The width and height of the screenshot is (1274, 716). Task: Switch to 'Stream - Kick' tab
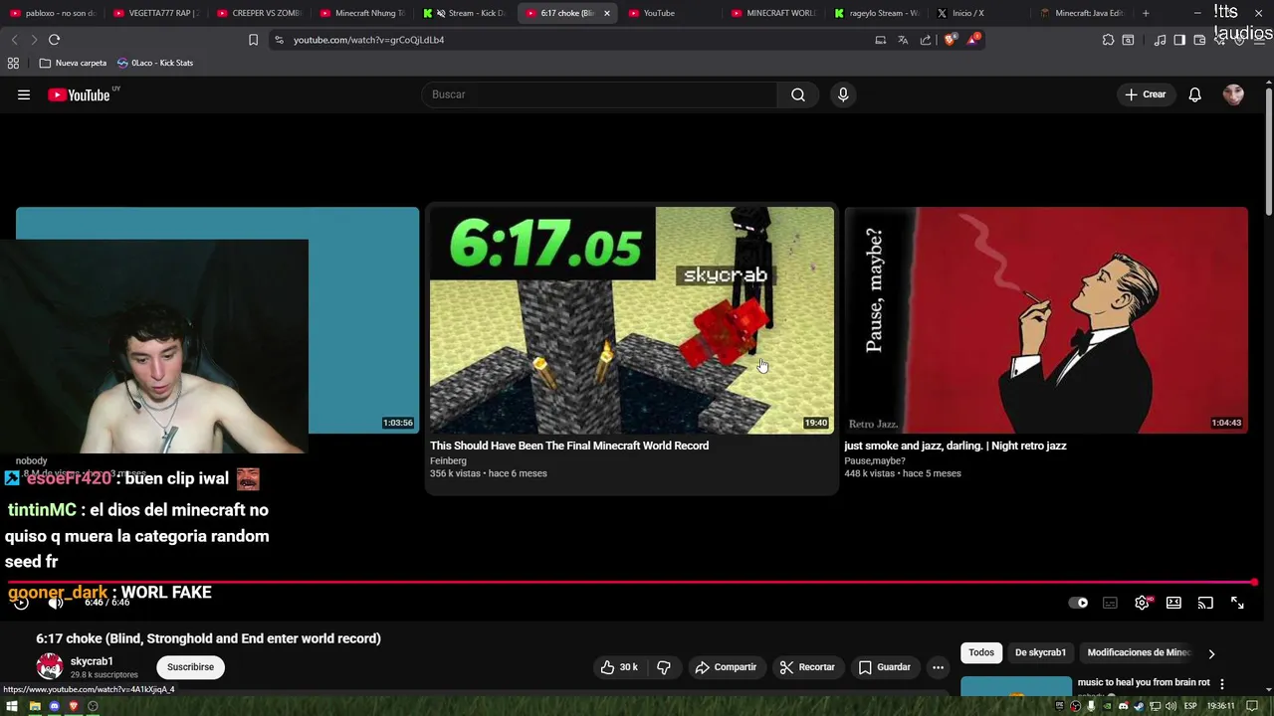[466, 13]
